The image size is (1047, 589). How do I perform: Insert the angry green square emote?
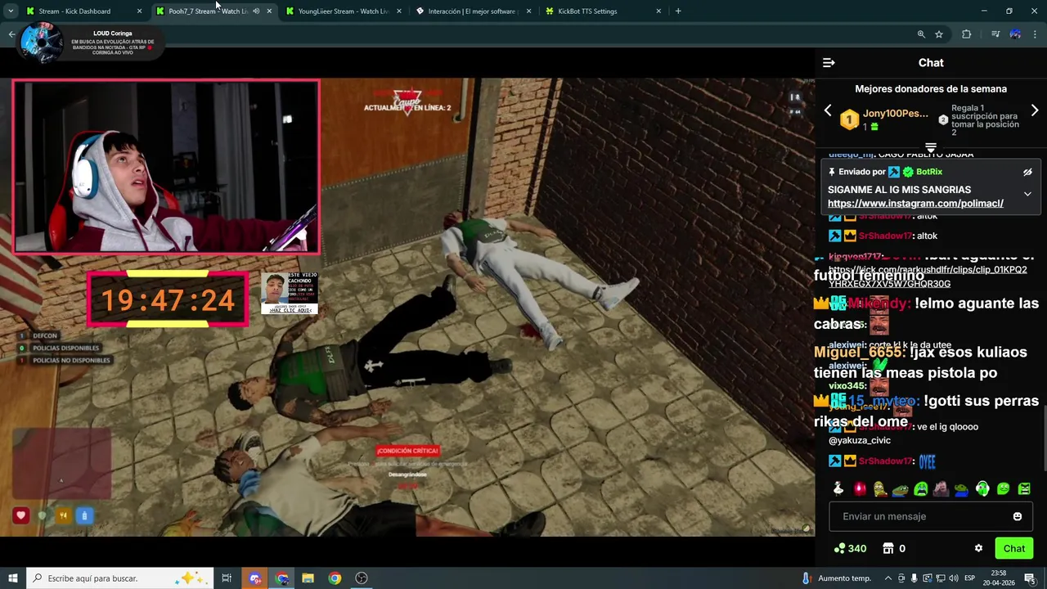1024,489
